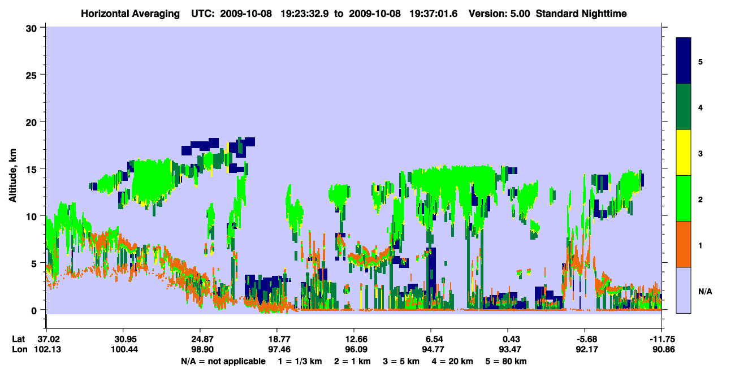735x377 pixels.
Task: Click legend text '5 = 80 km'
Action: 506,361
